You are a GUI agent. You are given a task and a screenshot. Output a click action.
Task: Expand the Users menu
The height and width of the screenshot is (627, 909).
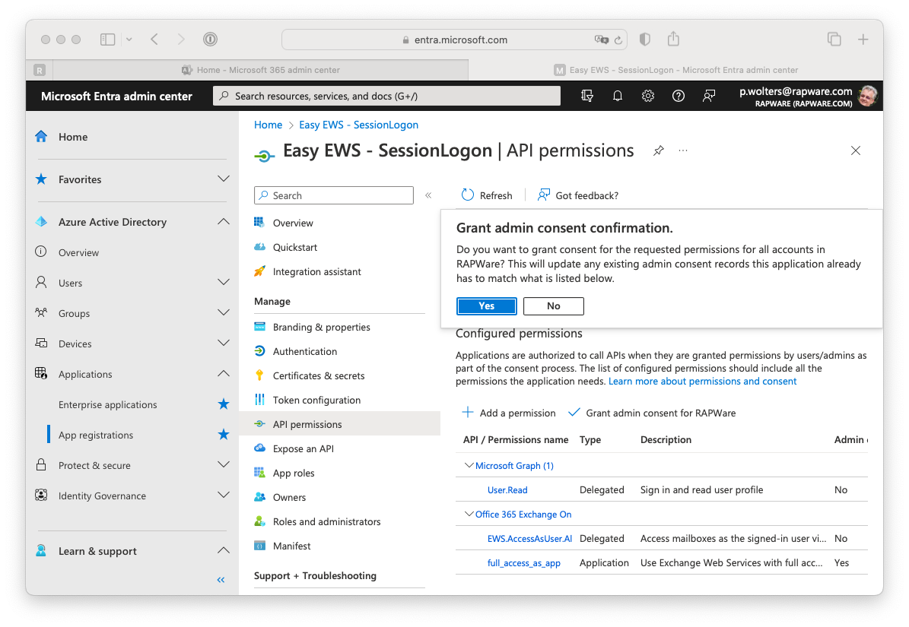[x=223, y=283]
